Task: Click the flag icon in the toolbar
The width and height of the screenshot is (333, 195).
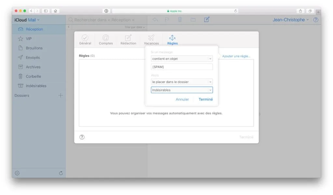Action: click(166, 20)
